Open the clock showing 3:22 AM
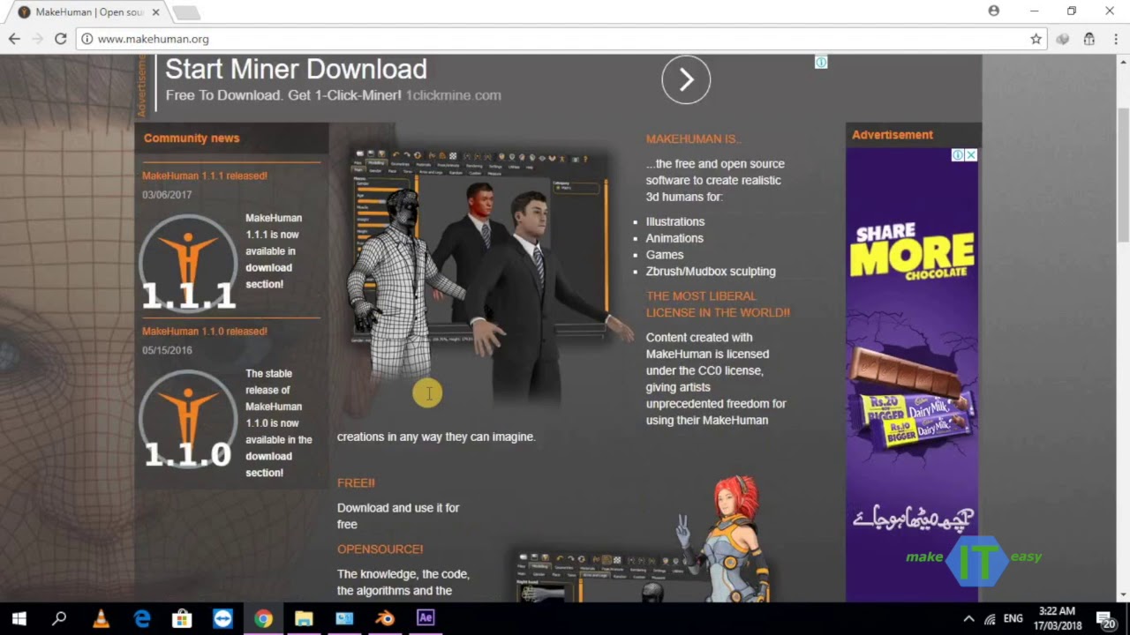The image size is (1130, 635). click(x=1058, y=618)
